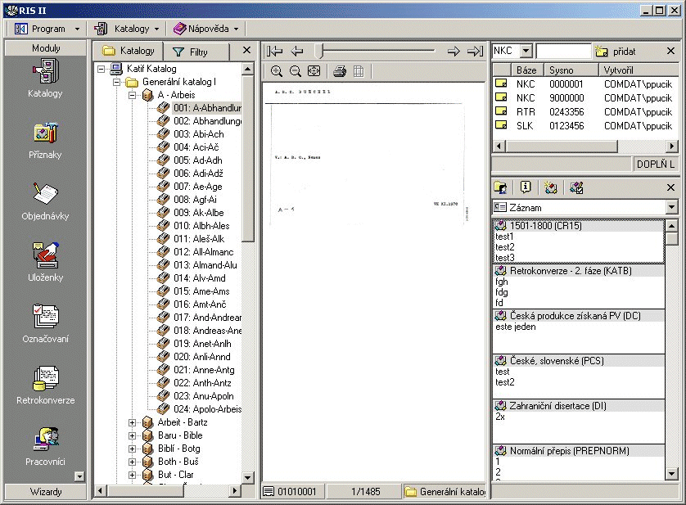Click the přidat button
This screenshot has height=505, width=686.
coord(616,52)
